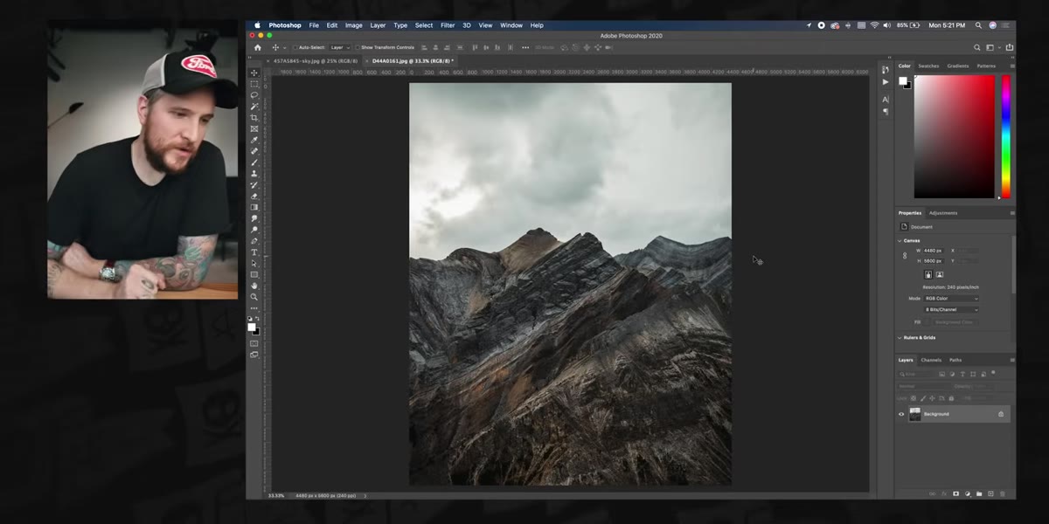Image resolution: width=1049 pixels, height=524 pixels.
Task: Collapse the Canvas section
Action: 900,240
